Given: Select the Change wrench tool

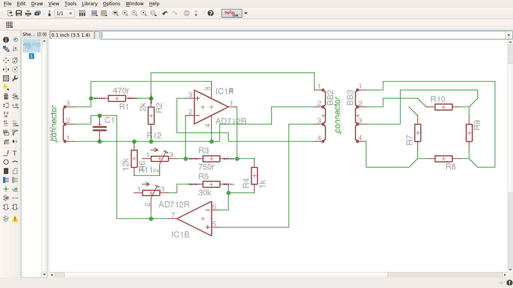Looking at the screenshot, I should (x=15, y=78).
